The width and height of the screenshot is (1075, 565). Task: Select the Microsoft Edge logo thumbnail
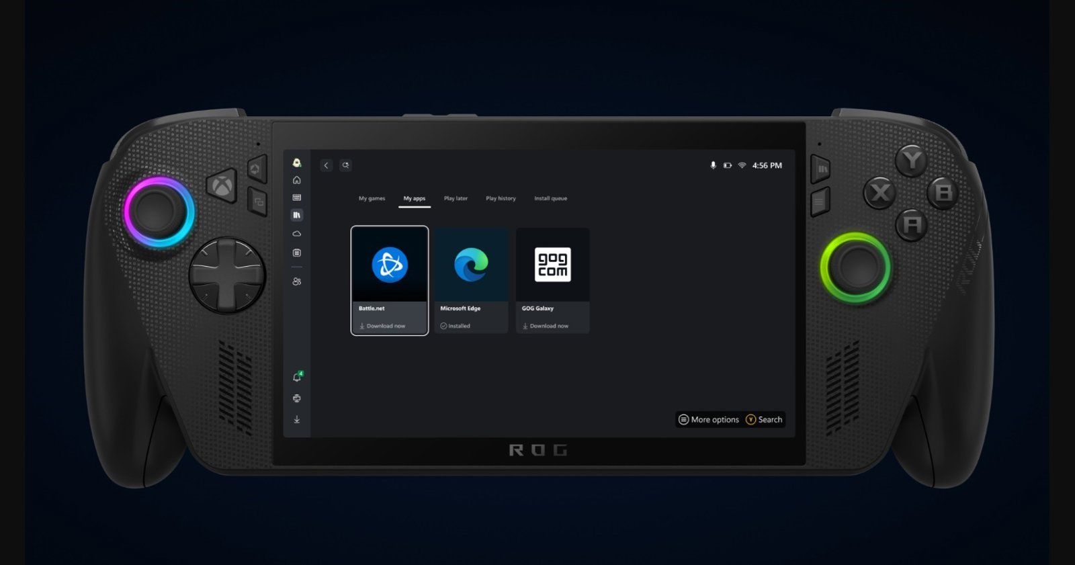[471, 264]
